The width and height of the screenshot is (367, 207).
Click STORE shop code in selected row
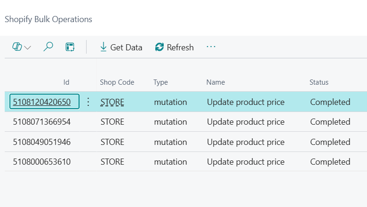tap(112, 102)
